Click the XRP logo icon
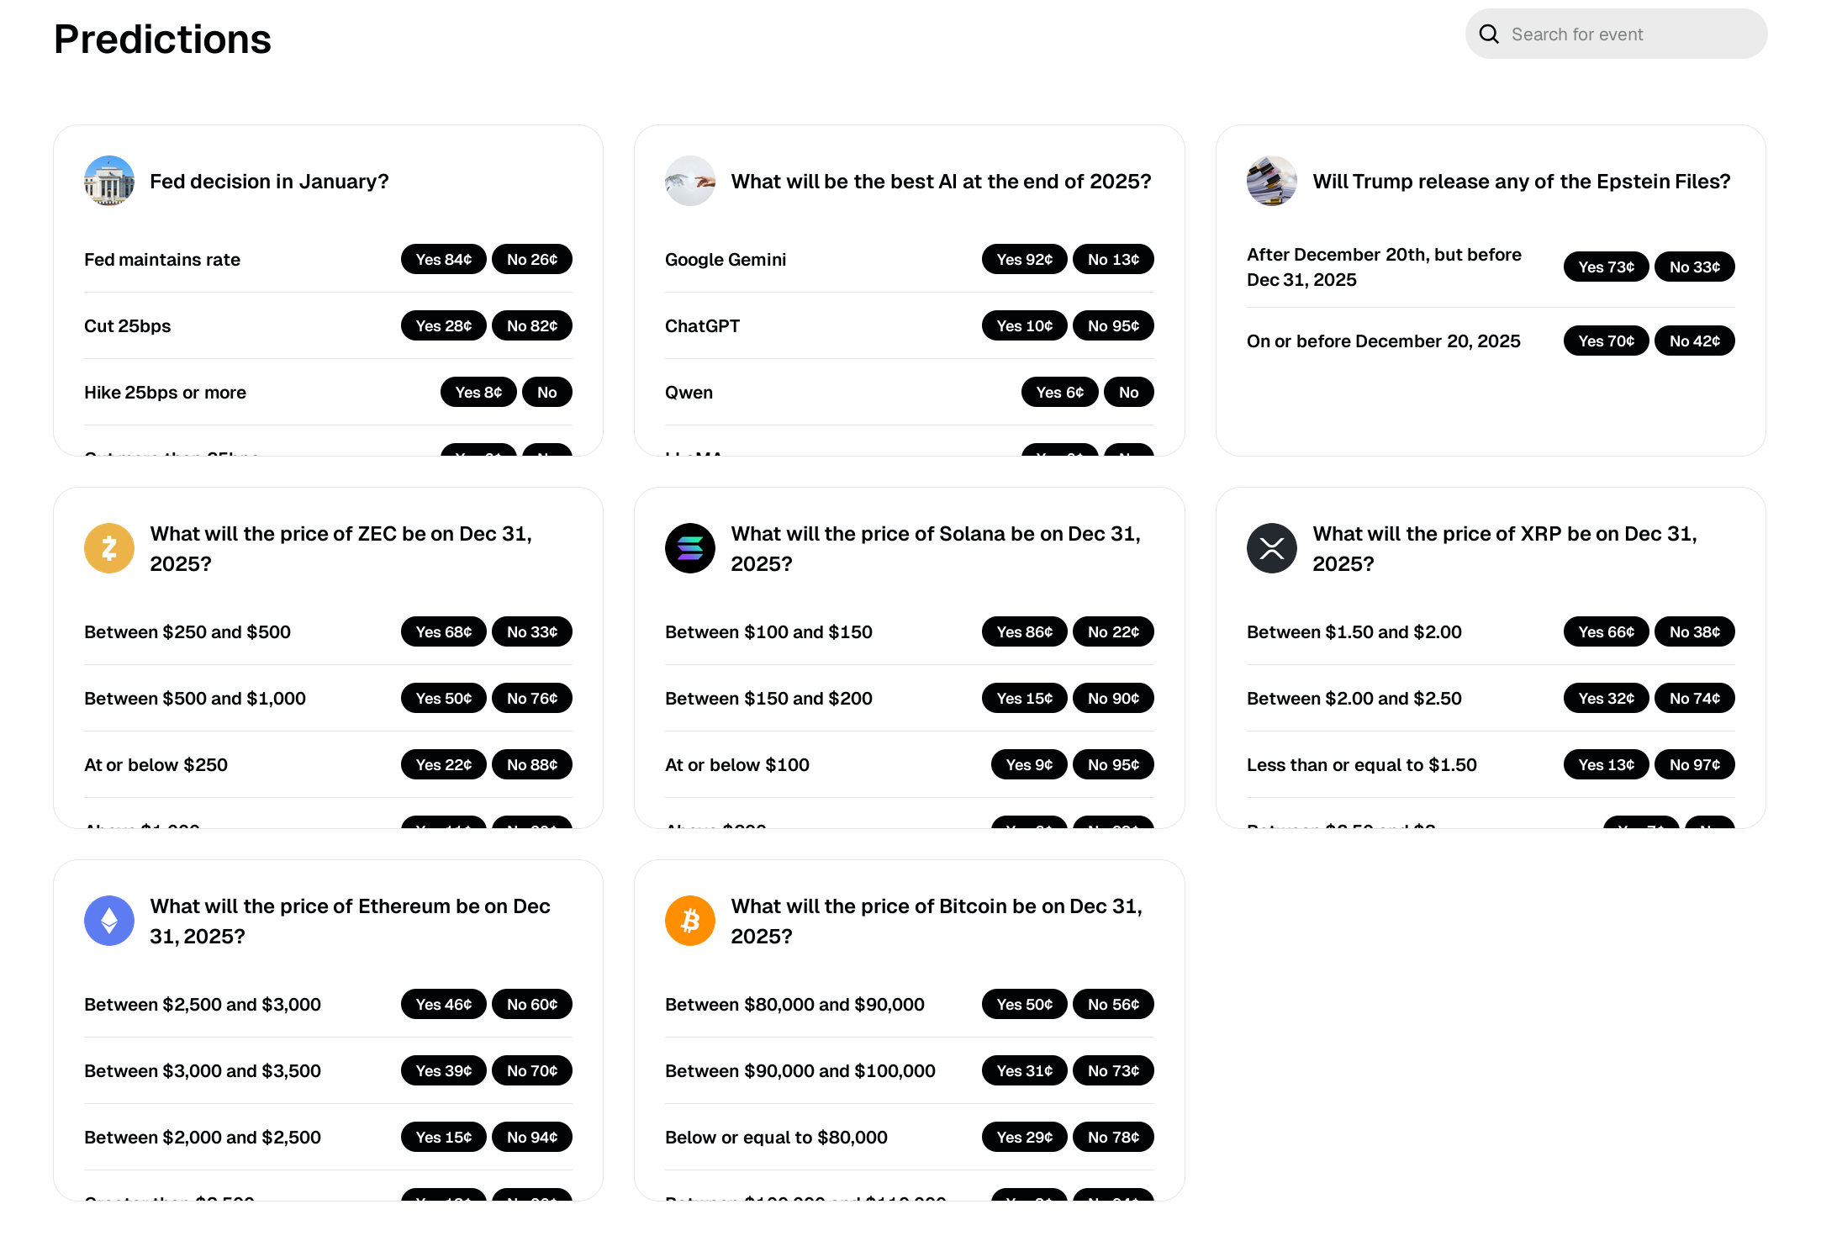The width and height of the screenshot is (1842, 1257). click(1271, 548)
